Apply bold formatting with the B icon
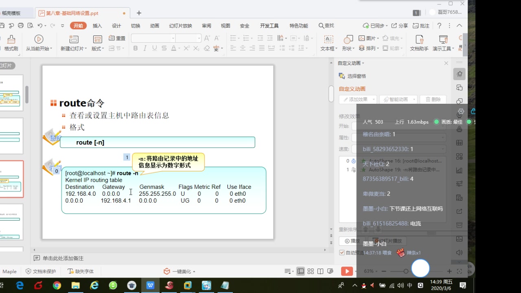Image resolution: width=521 pixels, height=293 pixels. (x=135, y=48)
